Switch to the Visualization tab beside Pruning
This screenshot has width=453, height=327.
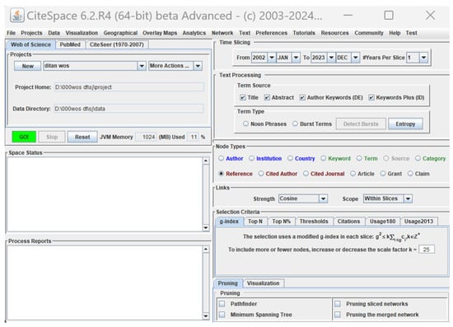[264, 283]
